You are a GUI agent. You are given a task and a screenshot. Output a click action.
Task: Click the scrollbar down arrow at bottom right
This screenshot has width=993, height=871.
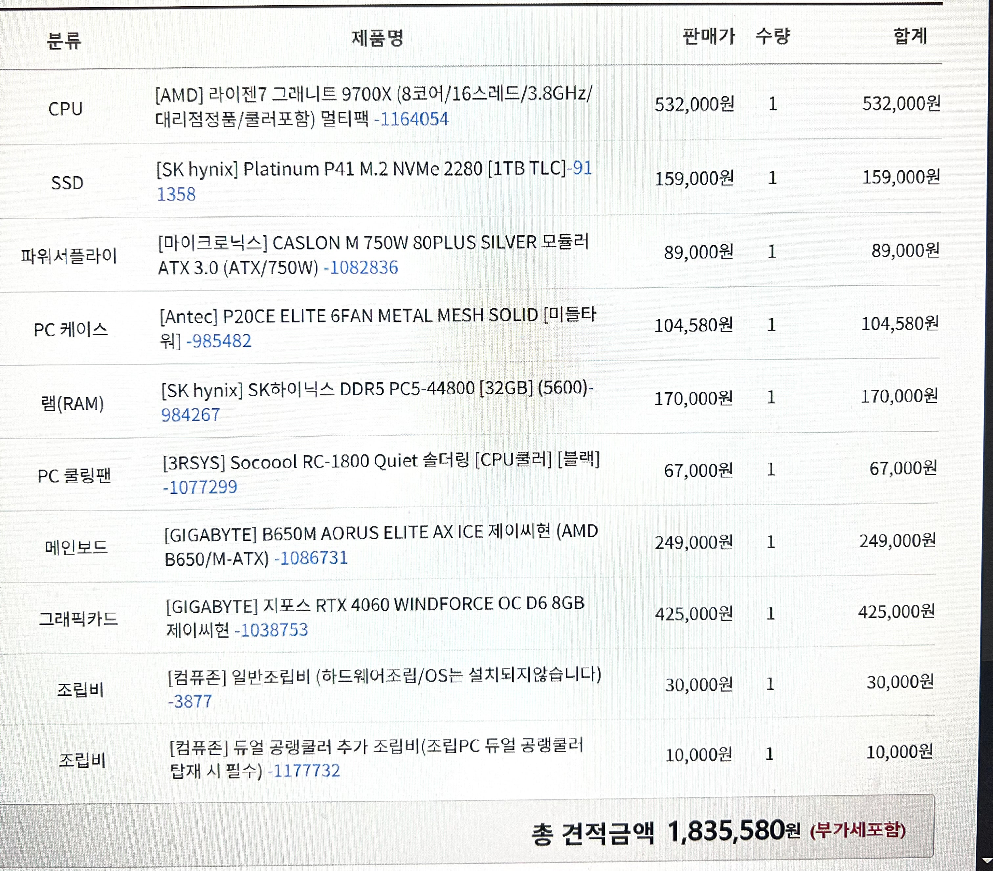[987, 860]
